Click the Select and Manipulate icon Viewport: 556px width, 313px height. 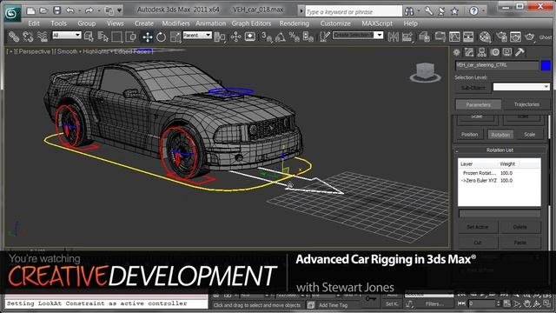235,37
